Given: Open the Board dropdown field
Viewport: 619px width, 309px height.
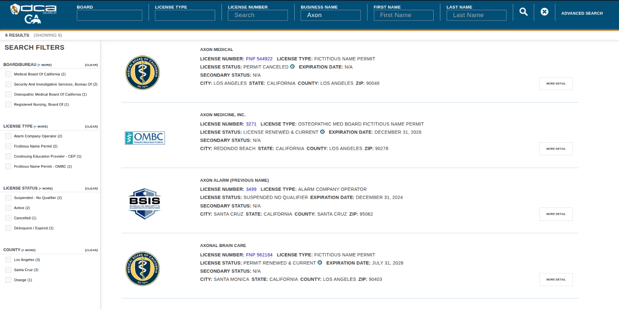Looking at the screenshot, I should [x=109, y=15].
